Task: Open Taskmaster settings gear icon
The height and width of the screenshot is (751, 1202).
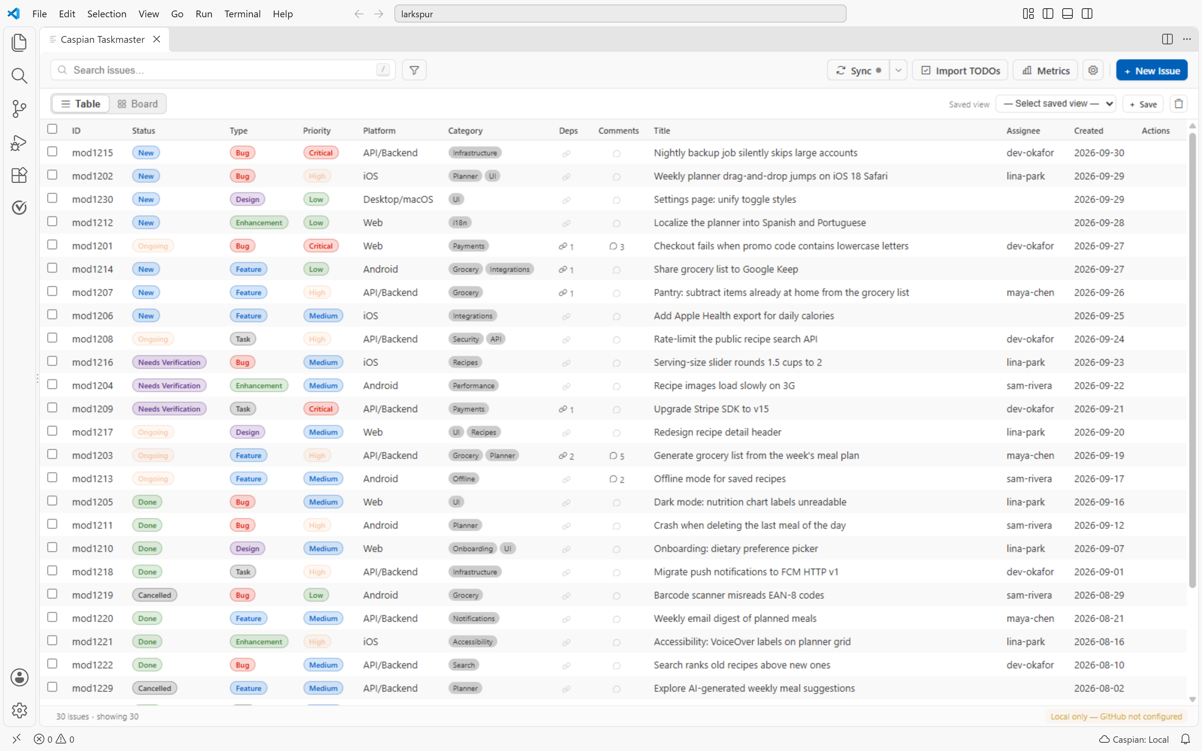Action: 1093,70
